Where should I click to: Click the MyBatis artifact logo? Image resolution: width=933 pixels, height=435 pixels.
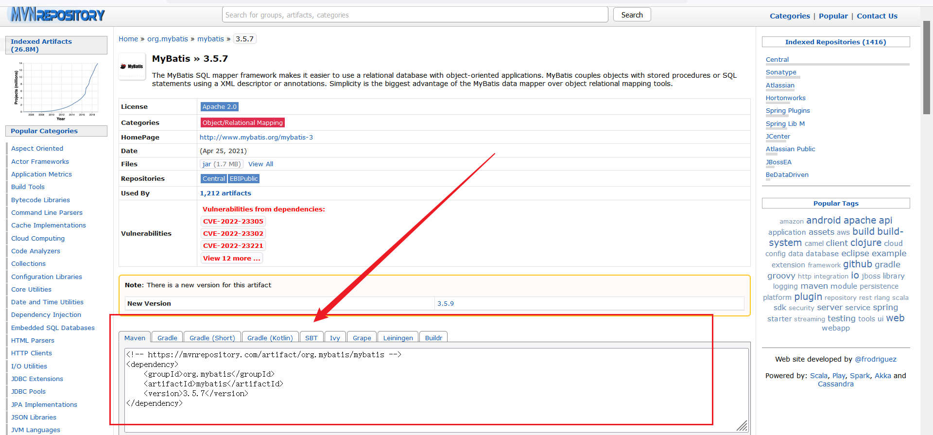click(132, 66)
